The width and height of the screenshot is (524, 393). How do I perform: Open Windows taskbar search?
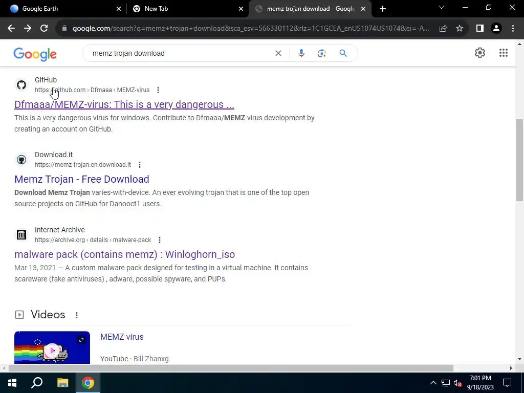37,383
